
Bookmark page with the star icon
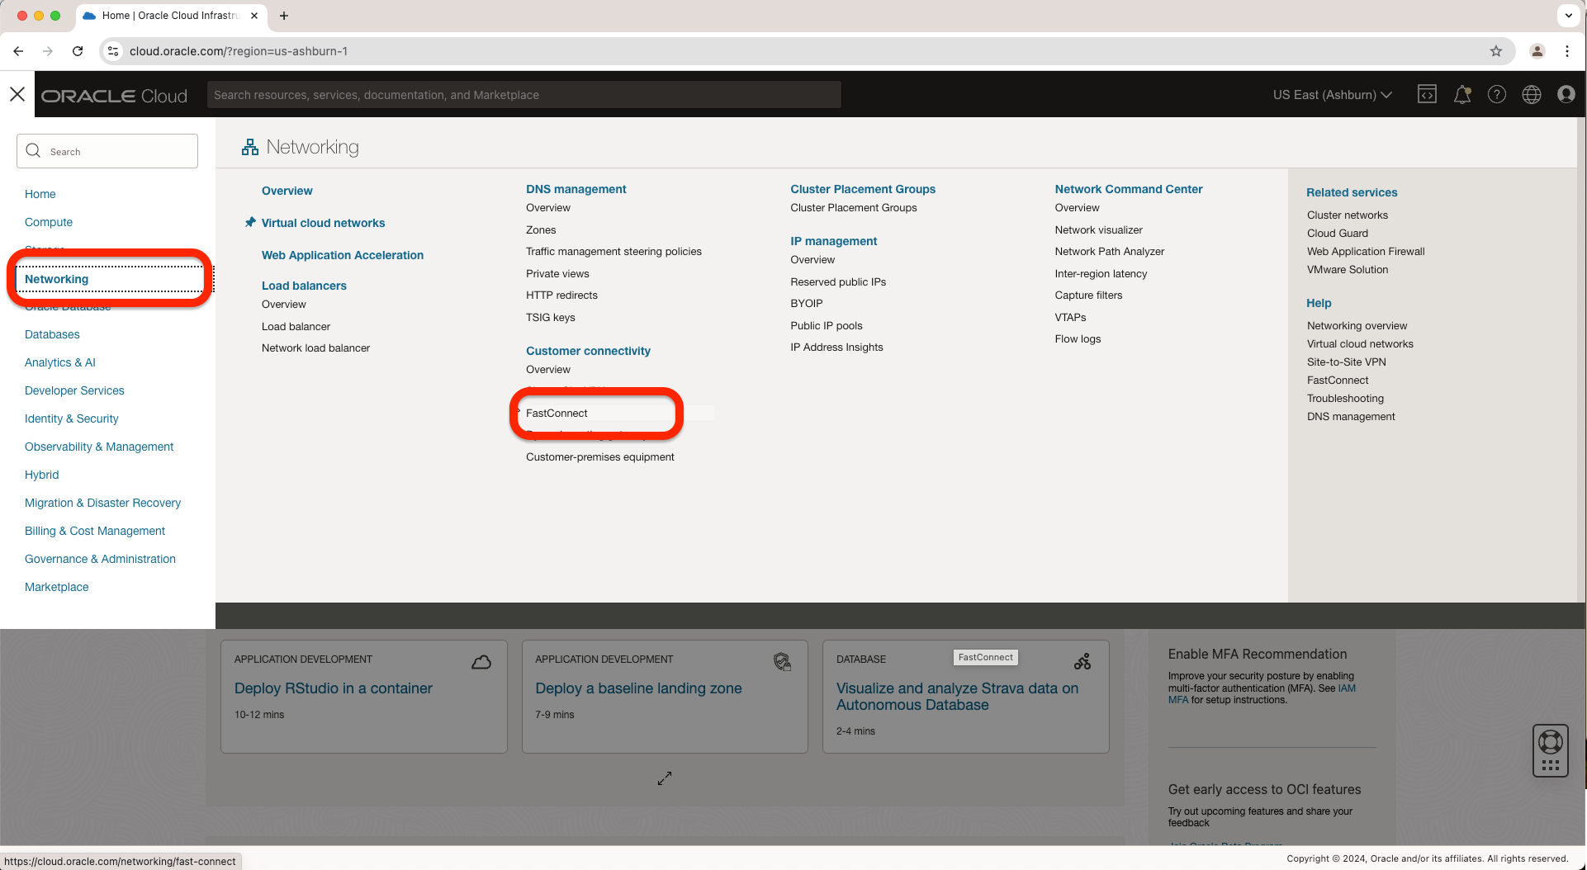pyautogui.click(x=1495, y=51)
